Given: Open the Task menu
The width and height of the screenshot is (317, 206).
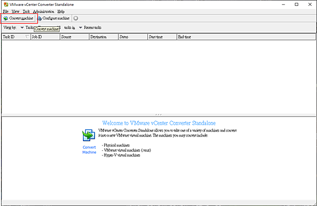Looking at the screenshot, I should point(26,12).
